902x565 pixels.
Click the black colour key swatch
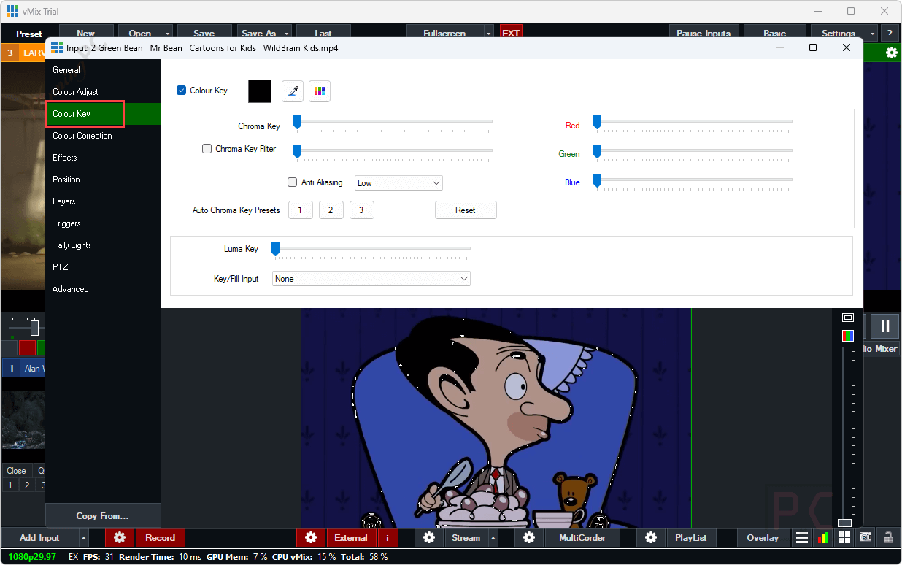(x=260, y=91)
